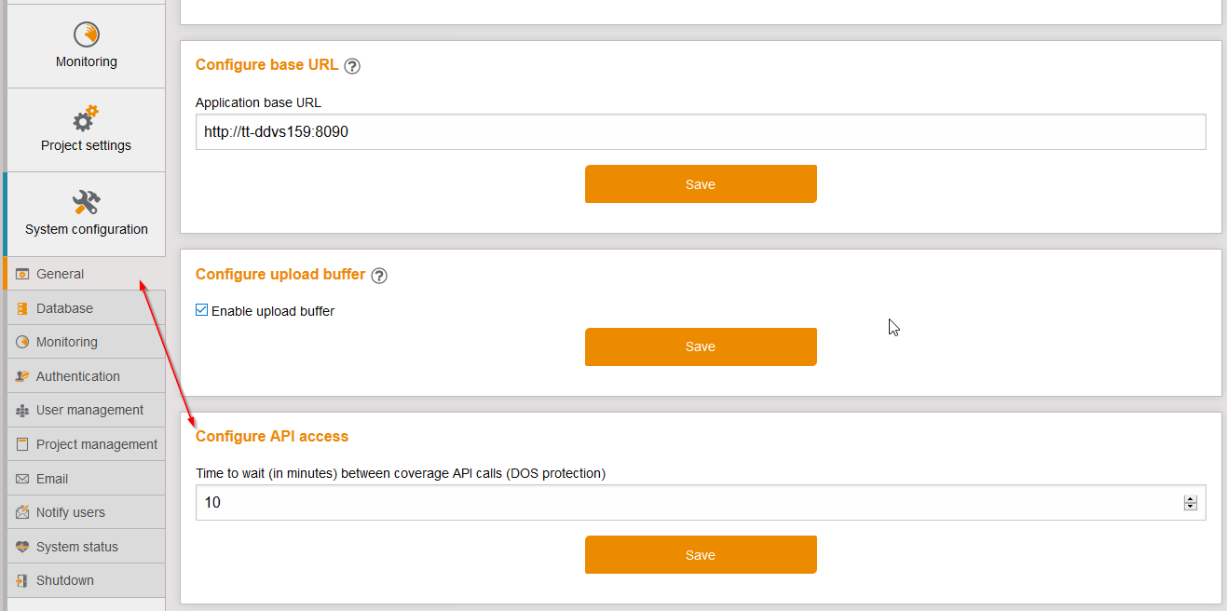Open the General configuration menu item
Image resolution: width=1227 pixels, height=611 pixels.
[61, 274]
